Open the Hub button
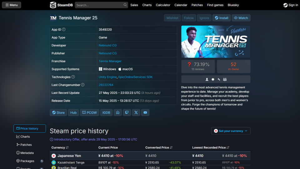Viewport: 300px width, 169px height. click(73, 112)
